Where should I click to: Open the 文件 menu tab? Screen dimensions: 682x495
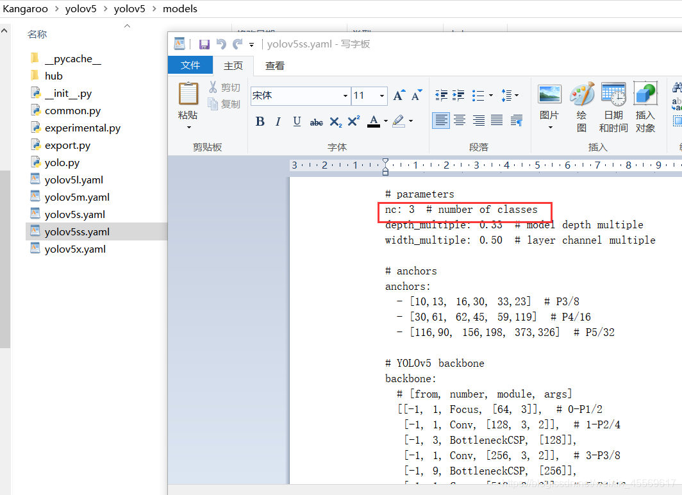(x=190, y=65)
